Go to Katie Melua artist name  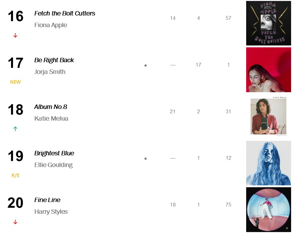point(51,119)
